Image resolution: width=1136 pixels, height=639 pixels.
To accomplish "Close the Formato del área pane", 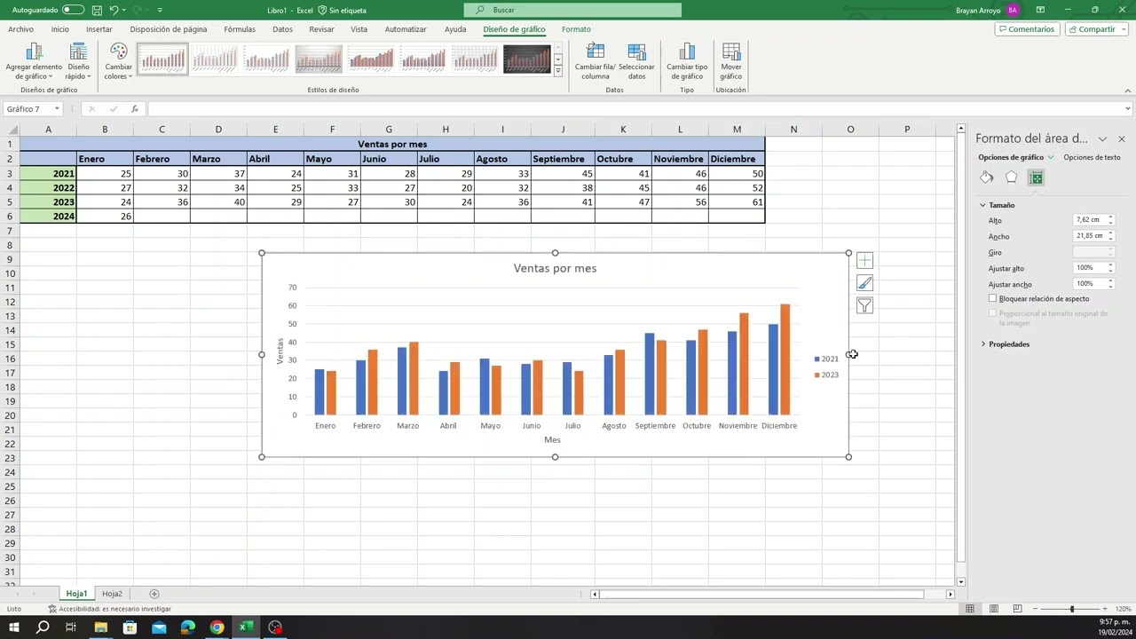I will [x=1122, y=139].
